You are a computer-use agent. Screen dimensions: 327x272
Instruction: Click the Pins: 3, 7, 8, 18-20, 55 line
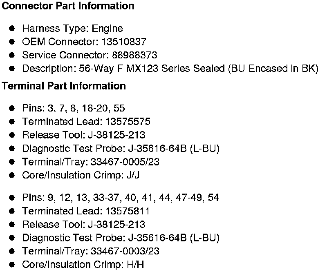tap(74, 108)
